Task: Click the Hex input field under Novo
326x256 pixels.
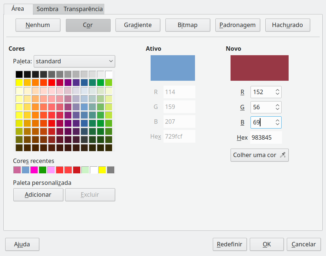Action: tap(266, 137)
